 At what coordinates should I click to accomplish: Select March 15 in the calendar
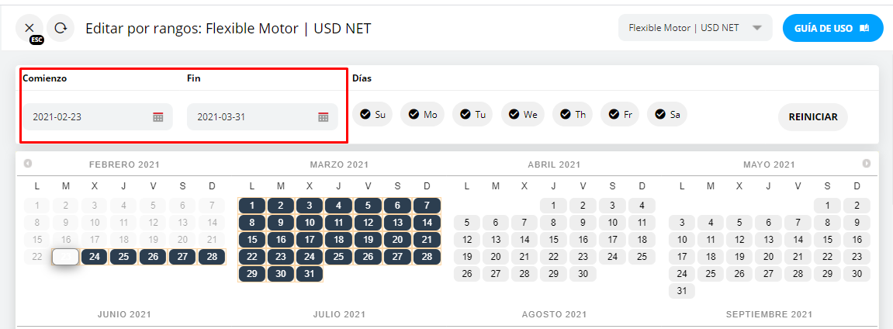coord(251,240)
